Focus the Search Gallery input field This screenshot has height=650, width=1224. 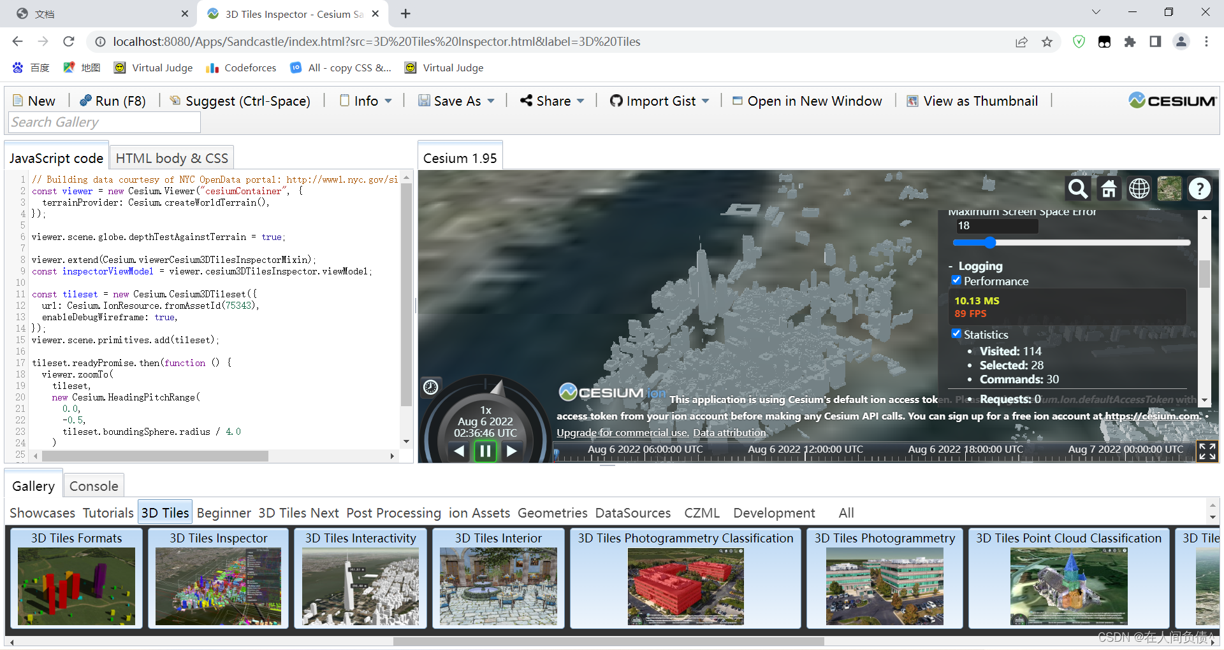click(x=105, y=122)
